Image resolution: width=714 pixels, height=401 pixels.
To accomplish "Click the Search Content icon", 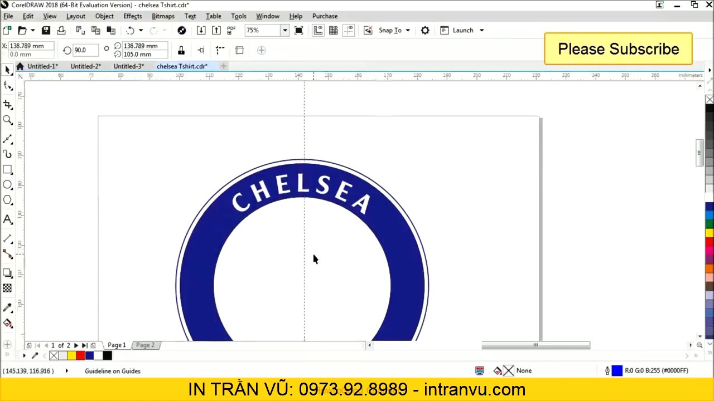I will point(181,30).
